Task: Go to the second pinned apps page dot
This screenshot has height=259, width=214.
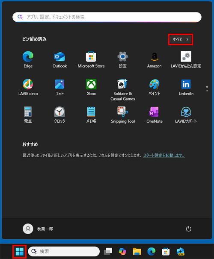Action: click(x=207, y=91)
